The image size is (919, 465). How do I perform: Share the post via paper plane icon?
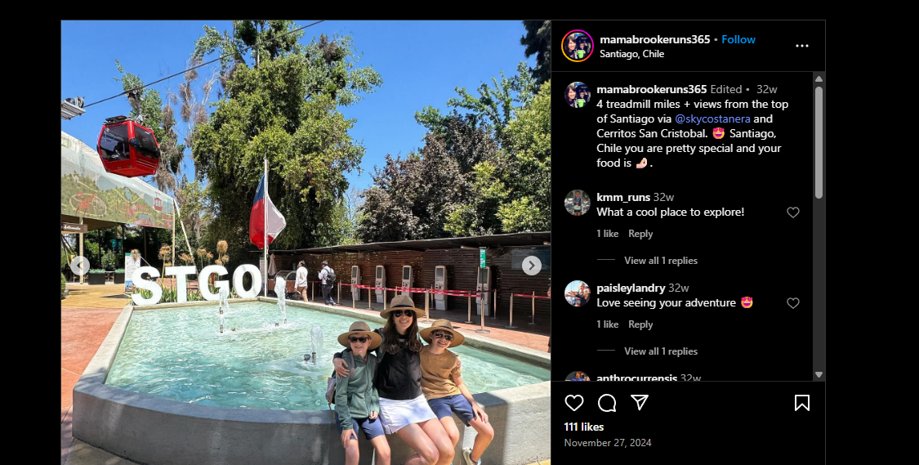pos(640,402)
